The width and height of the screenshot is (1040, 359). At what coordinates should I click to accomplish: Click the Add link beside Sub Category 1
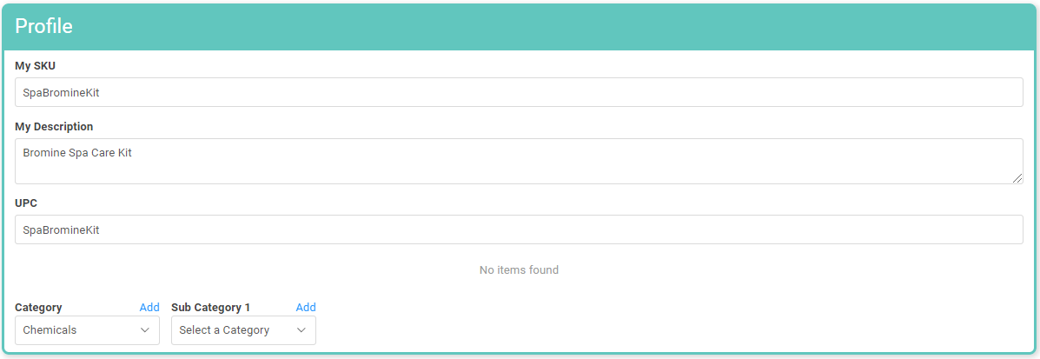[306, 307]
